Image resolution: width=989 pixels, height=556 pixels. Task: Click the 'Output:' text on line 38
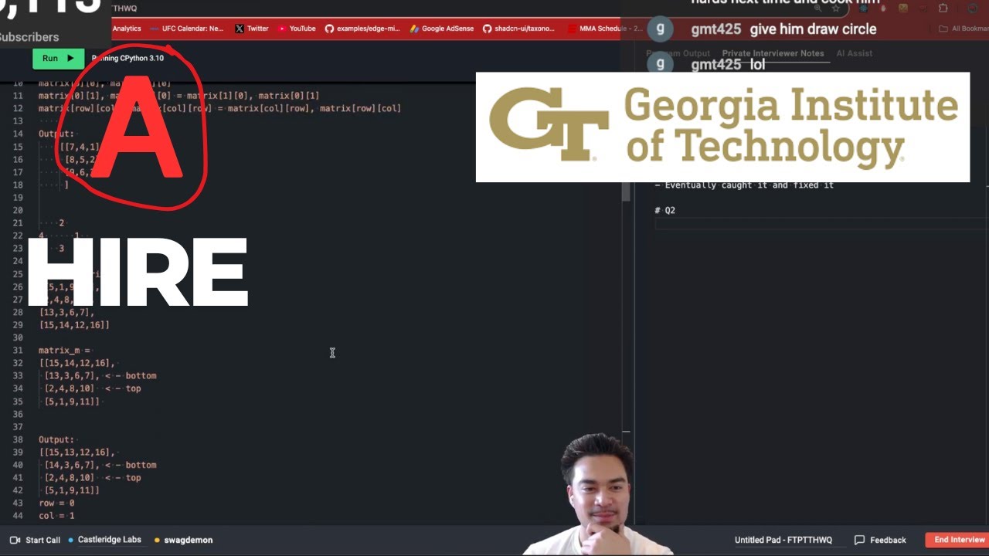56,439
